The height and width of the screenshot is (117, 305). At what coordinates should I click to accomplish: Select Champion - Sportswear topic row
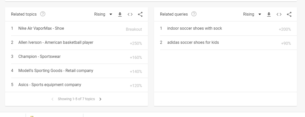(40, 57)
